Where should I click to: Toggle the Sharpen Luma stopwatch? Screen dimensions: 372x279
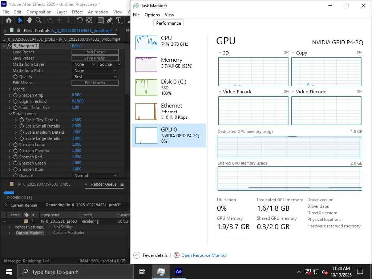(15, 145)
